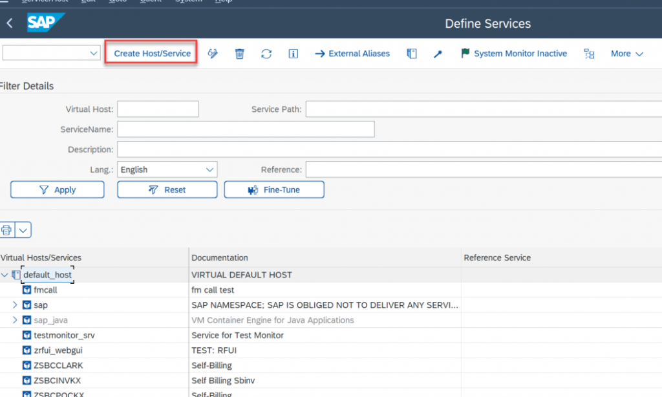Click the wand icon in the toolbar
This screenshot has width=662, height=397.
[438, 54]
